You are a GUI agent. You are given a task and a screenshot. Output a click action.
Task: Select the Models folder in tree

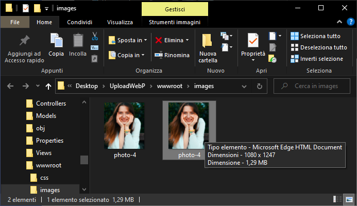[41, 116]
